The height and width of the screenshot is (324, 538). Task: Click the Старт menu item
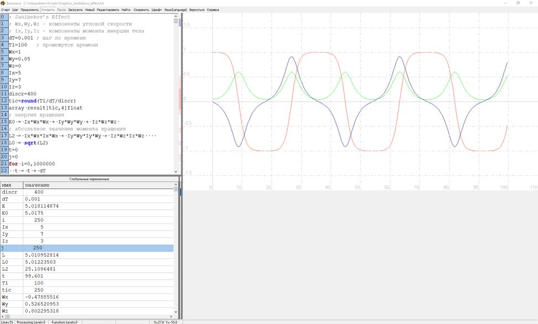[5, 10]
